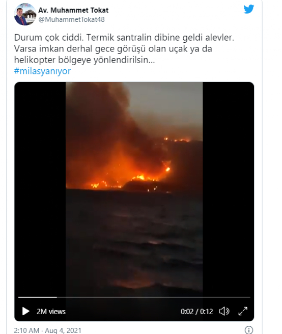Click the left black letterbox area of the video
Image resolution: width=282 pixels, height=334 pixels.
(40, 187)
